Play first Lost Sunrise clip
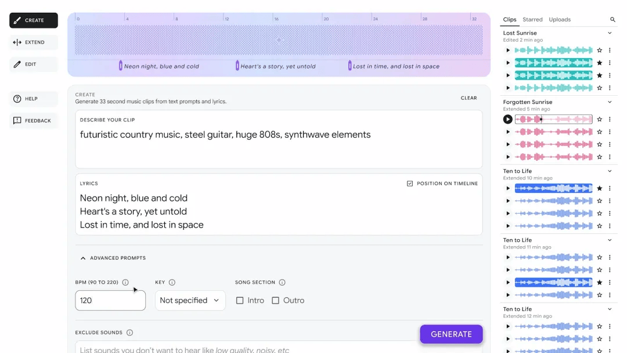This screenshot has width=627, height=353. click(x=508, y=51)
